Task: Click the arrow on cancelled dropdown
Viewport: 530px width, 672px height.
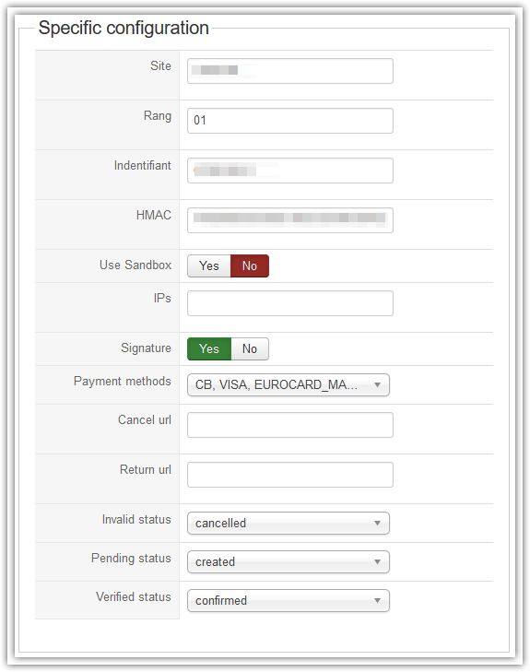Action: coord(378,524)
